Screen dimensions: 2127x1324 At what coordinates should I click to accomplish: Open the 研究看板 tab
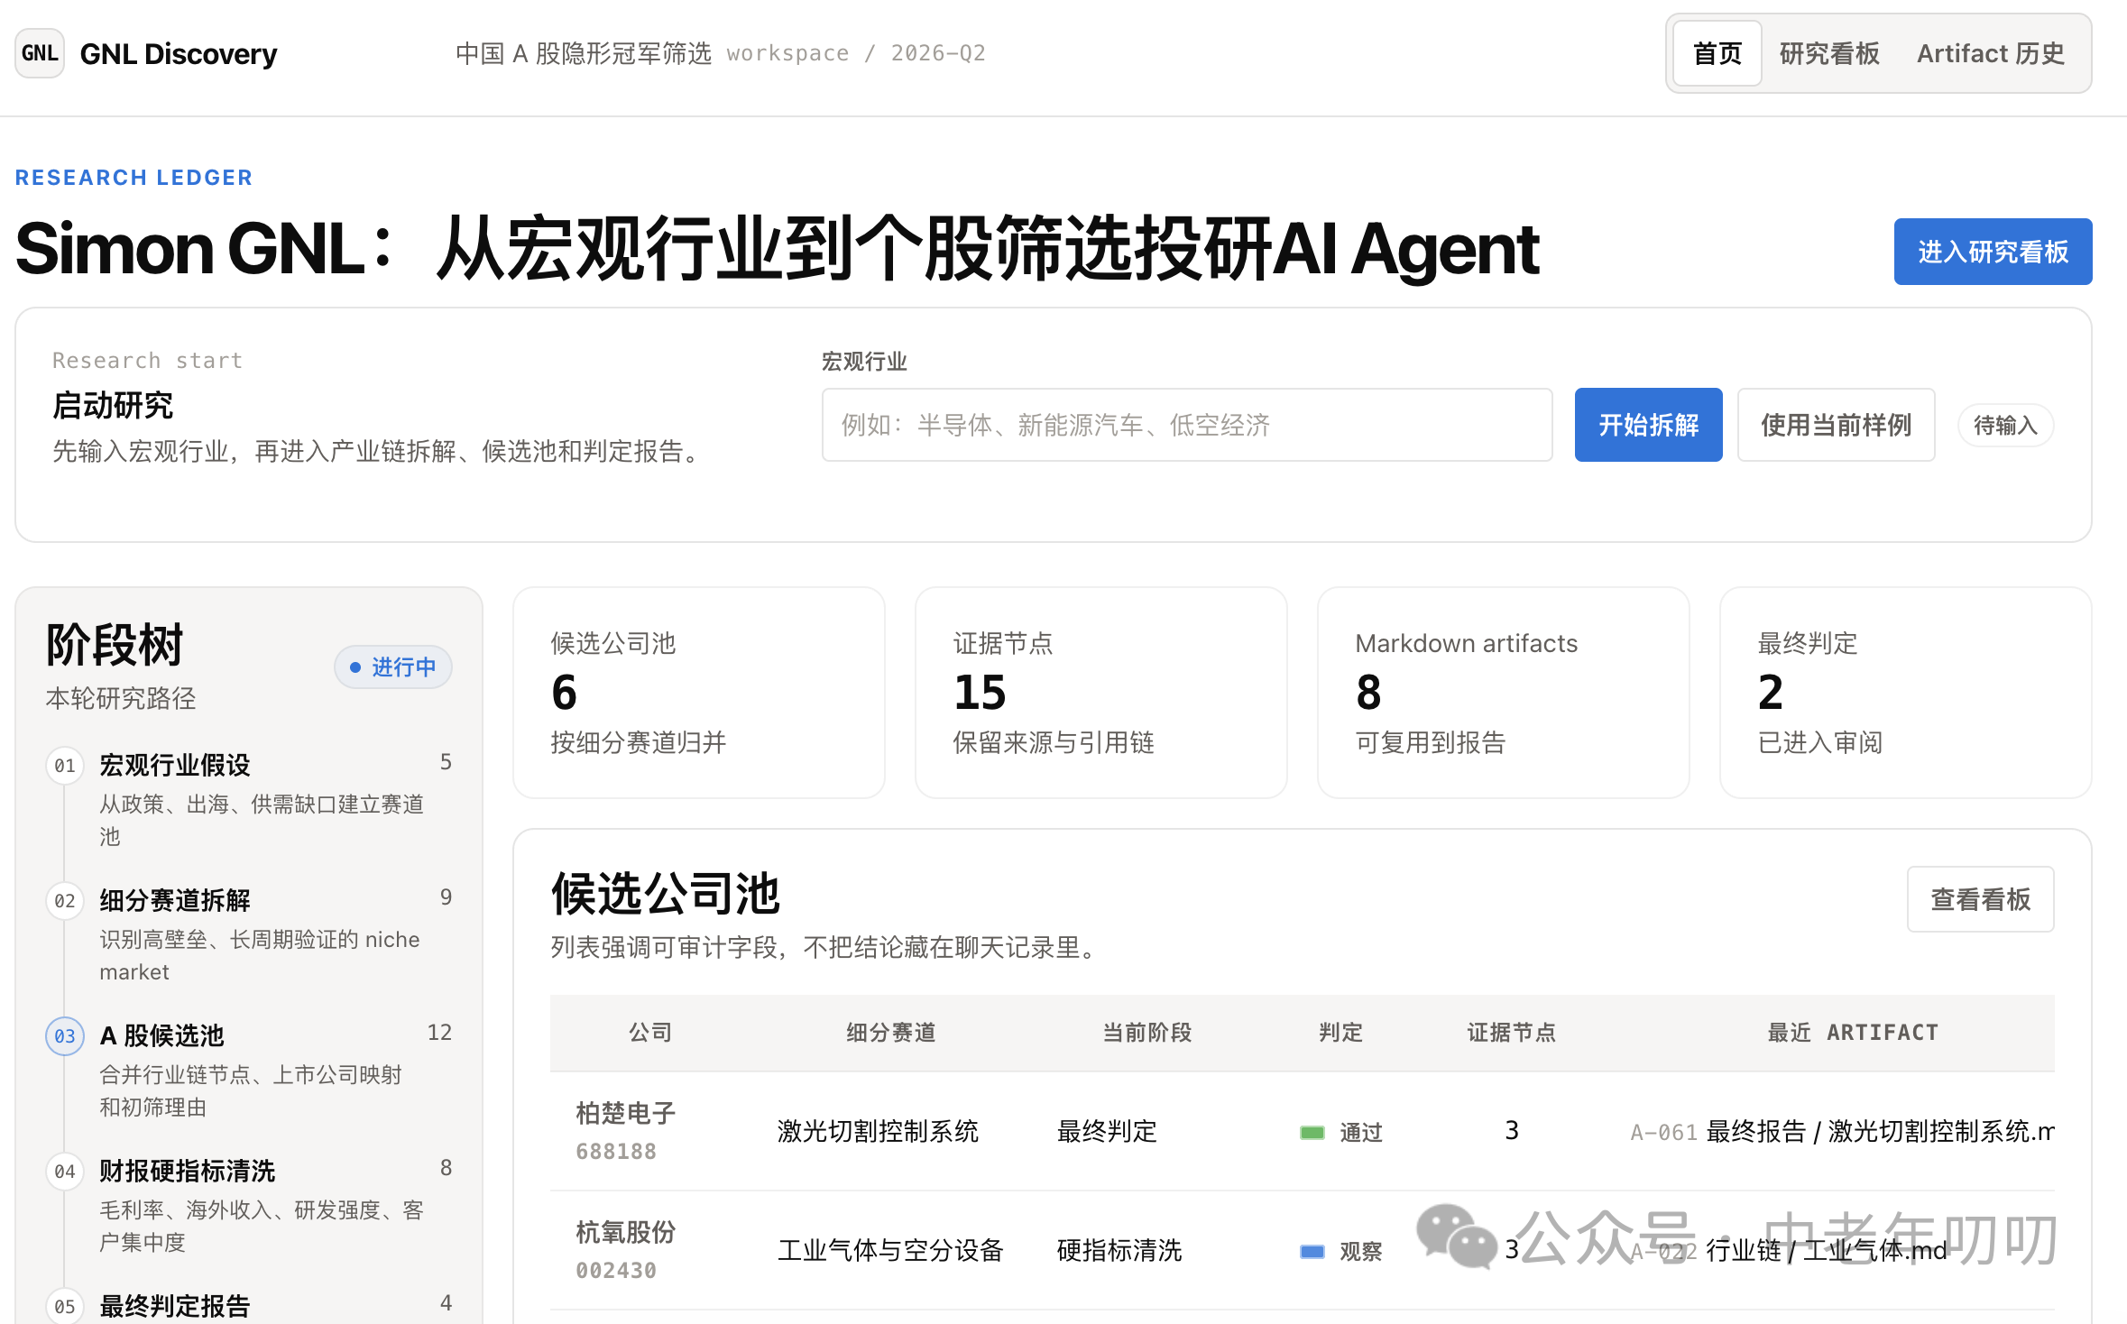coord(1829,53)
